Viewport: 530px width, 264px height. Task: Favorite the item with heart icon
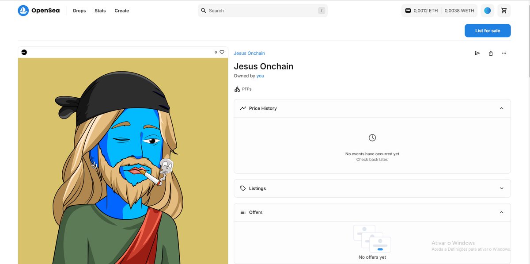222,52
